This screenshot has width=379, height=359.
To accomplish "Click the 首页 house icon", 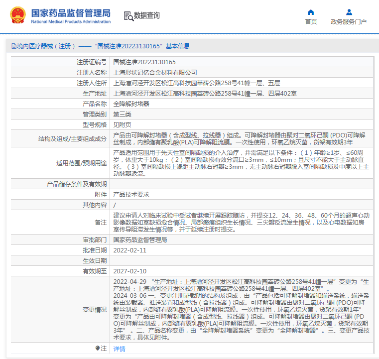I will coord(311,12).
